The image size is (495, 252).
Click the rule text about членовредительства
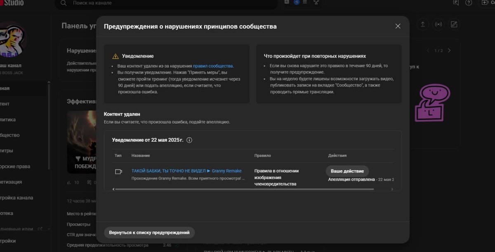click(276, 177)
